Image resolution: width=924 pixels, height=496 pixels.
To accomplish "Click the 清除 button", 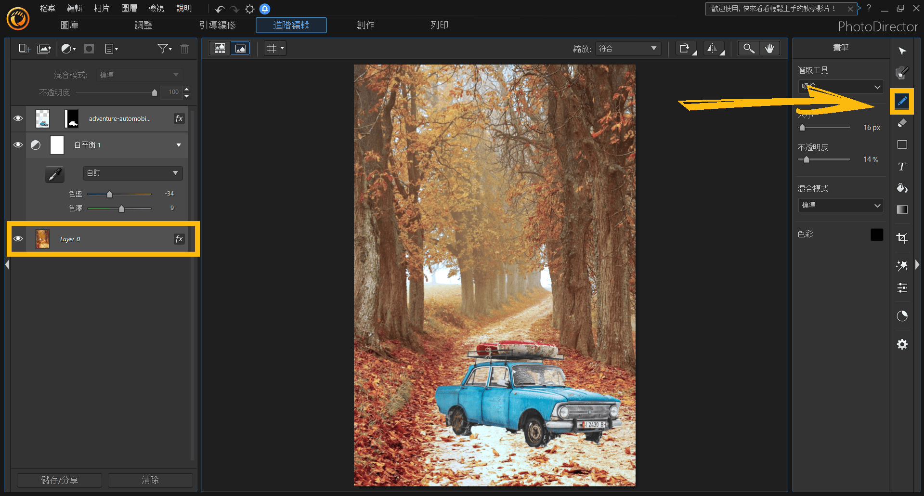I will (x=150, y=480).
